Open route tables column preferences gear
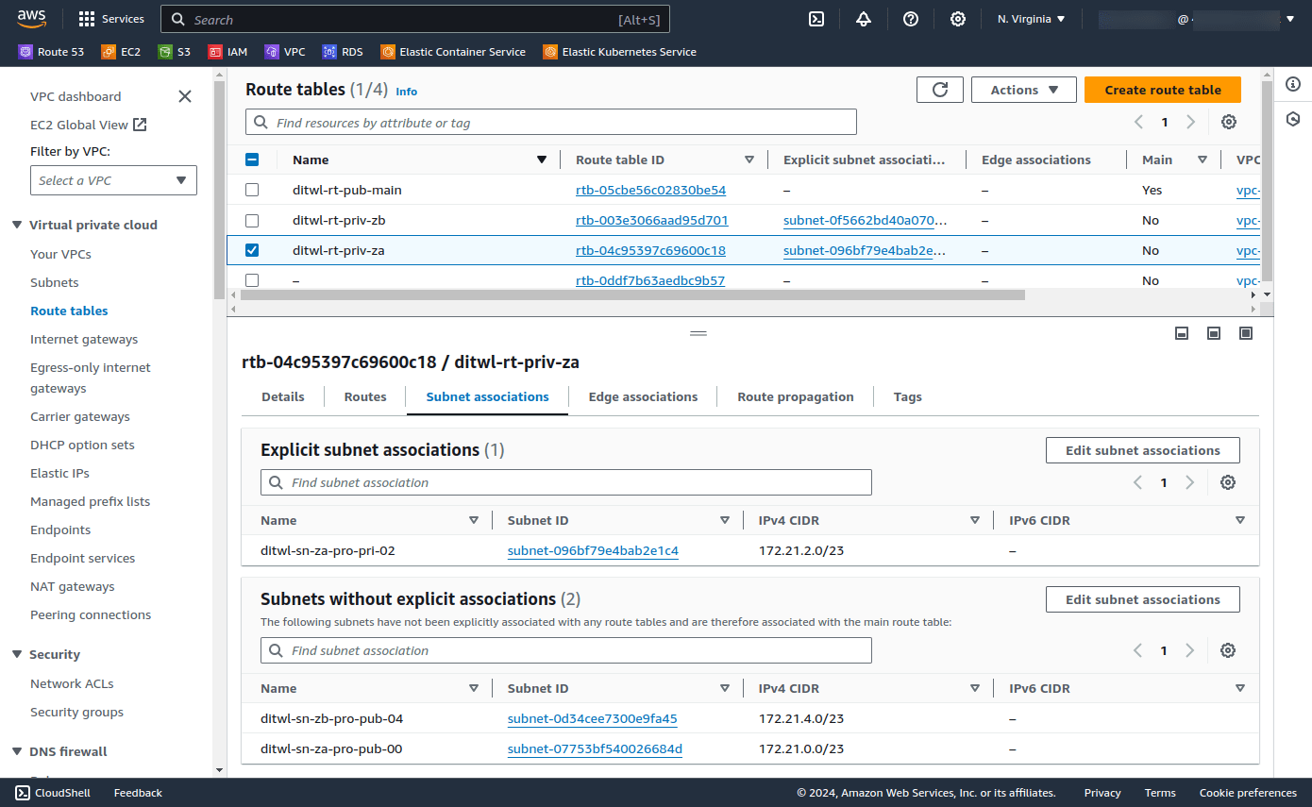1312x807 pixels. point(1228,122)
